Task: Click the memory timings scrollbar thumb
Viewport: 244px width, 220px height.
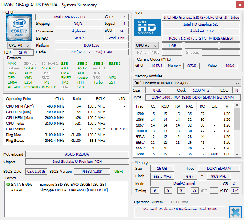Action: pos(238,118)
